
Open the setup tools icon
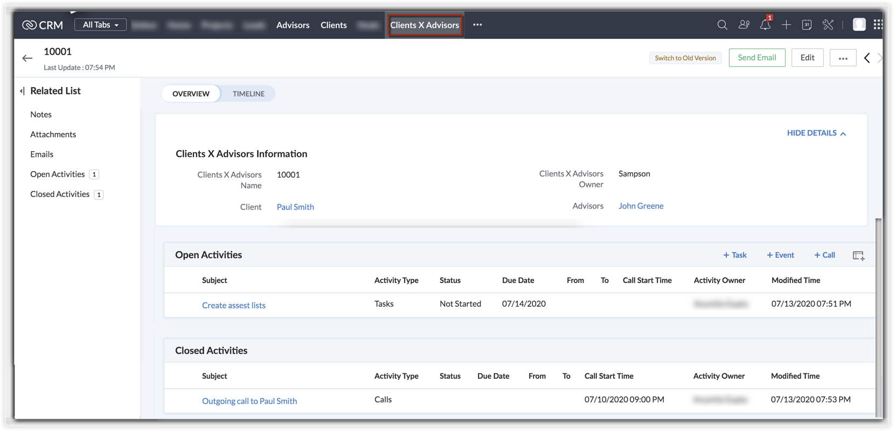click(828, 25)
